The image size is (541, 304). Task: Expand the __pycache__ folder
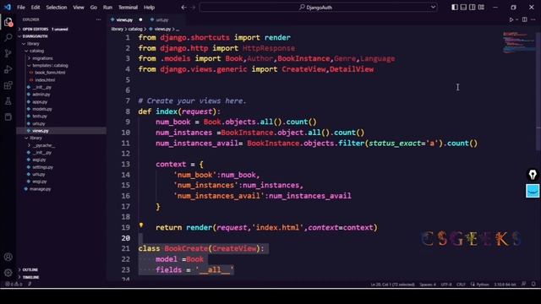(44, 145)
